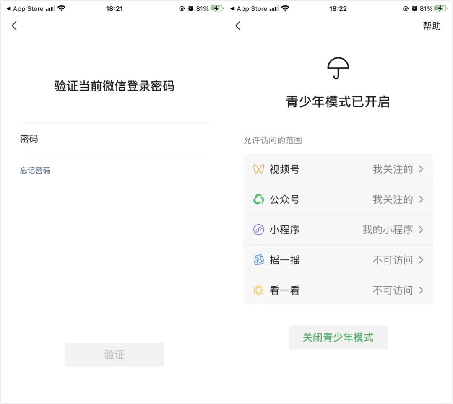
Task: Click the 忘记密码 link
Action: [x=35, y=170]
